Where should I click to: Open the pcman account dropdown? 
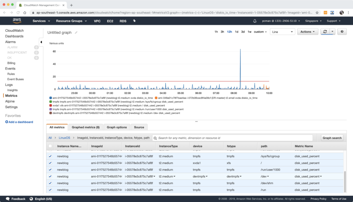tap(281, 21)
